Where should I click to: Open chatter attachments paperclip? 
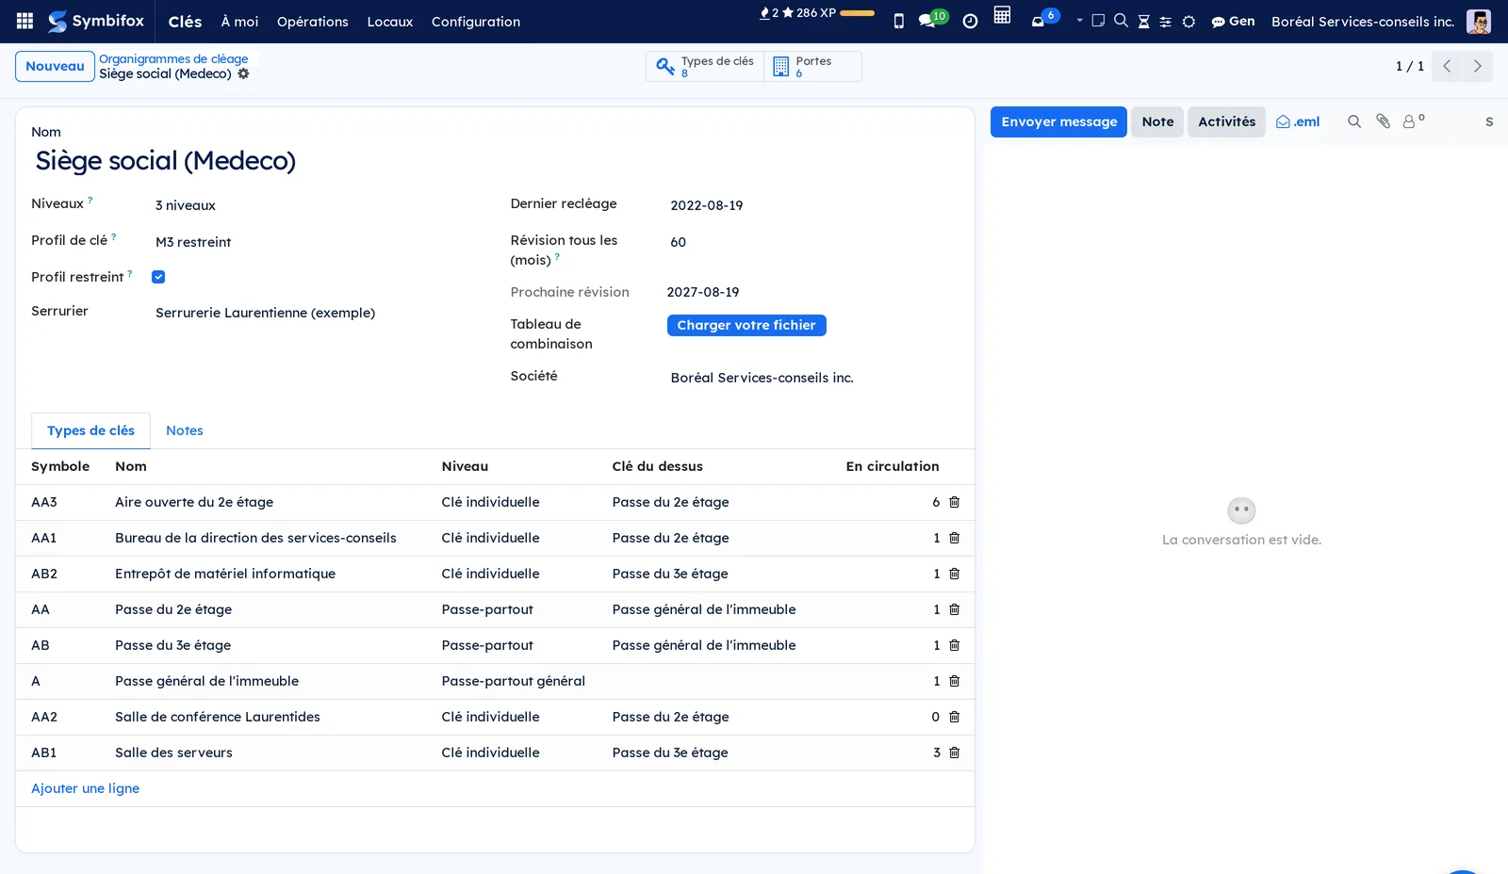[x=1383, y=121]
